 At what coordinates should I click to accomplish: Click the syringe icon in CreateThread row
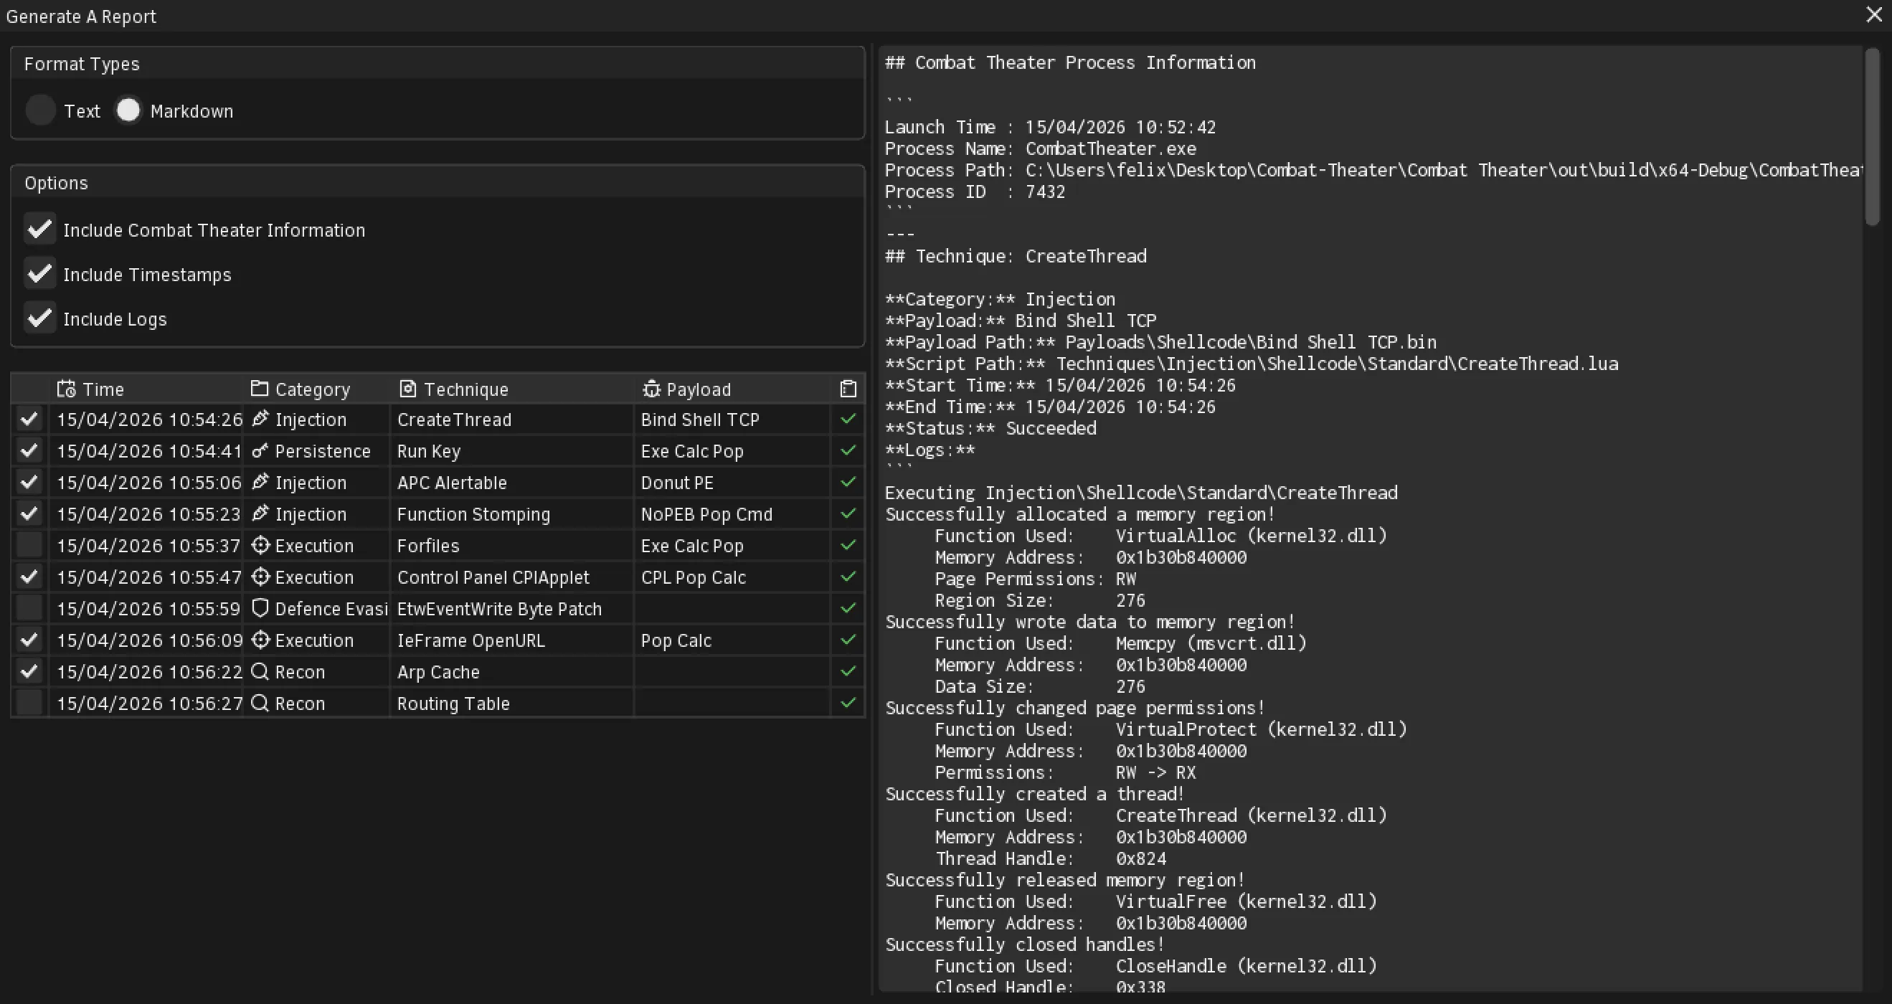pyautogui.click(x=260, y=419)
